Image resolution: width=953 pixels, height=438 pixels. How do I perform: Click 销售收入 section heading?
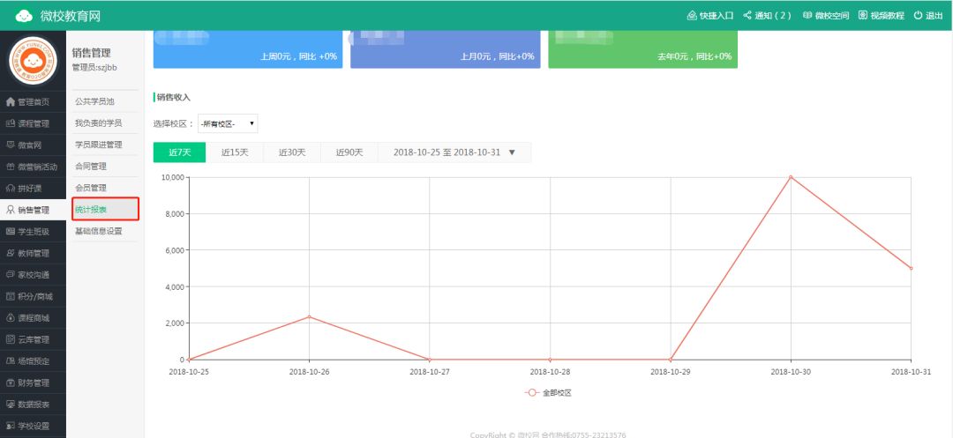pos(173,97)
